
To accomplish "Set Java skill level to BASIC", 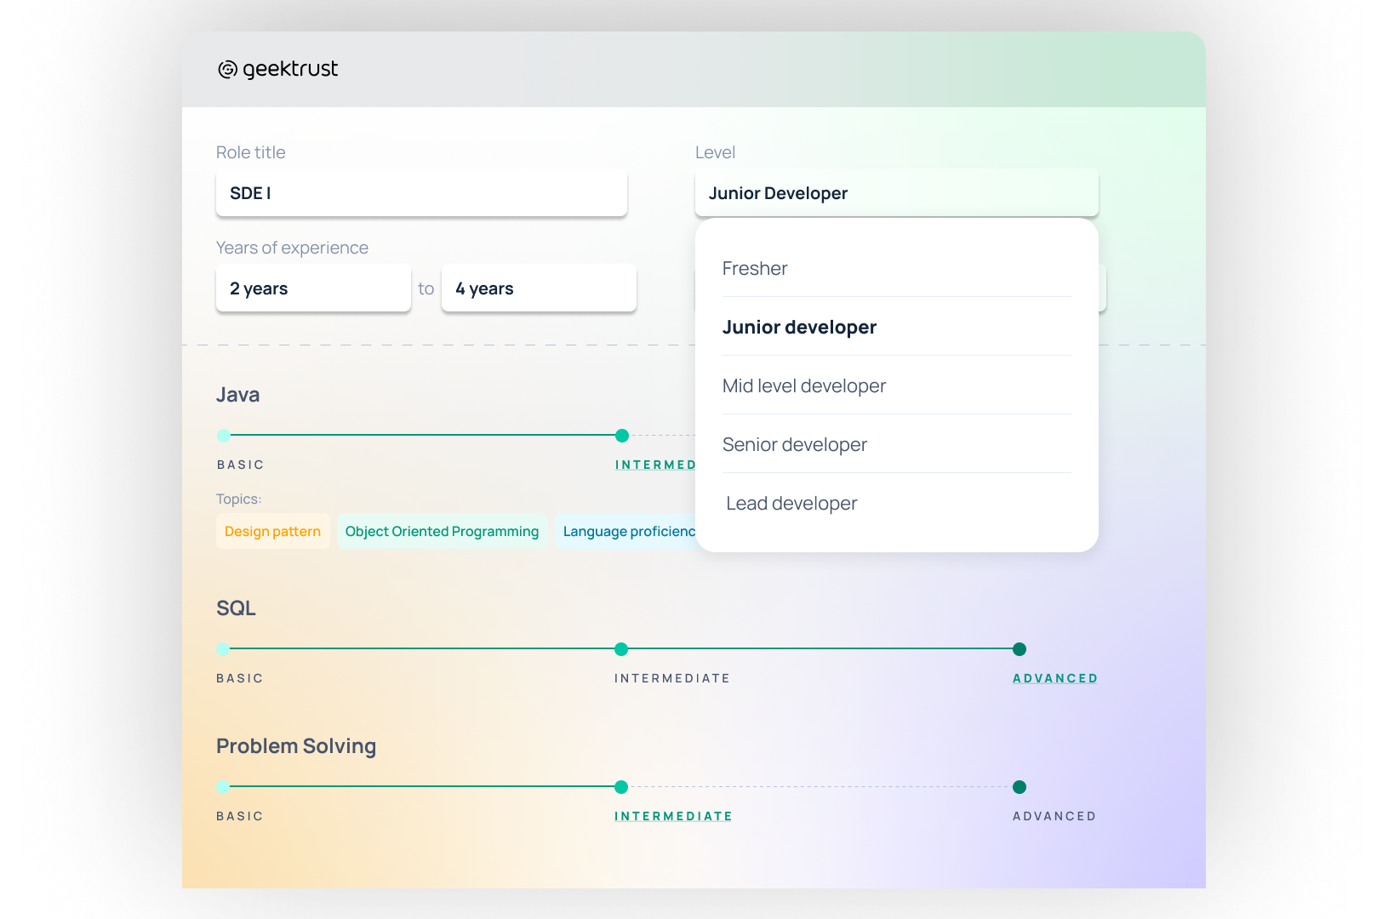I will tap(223, 435).
